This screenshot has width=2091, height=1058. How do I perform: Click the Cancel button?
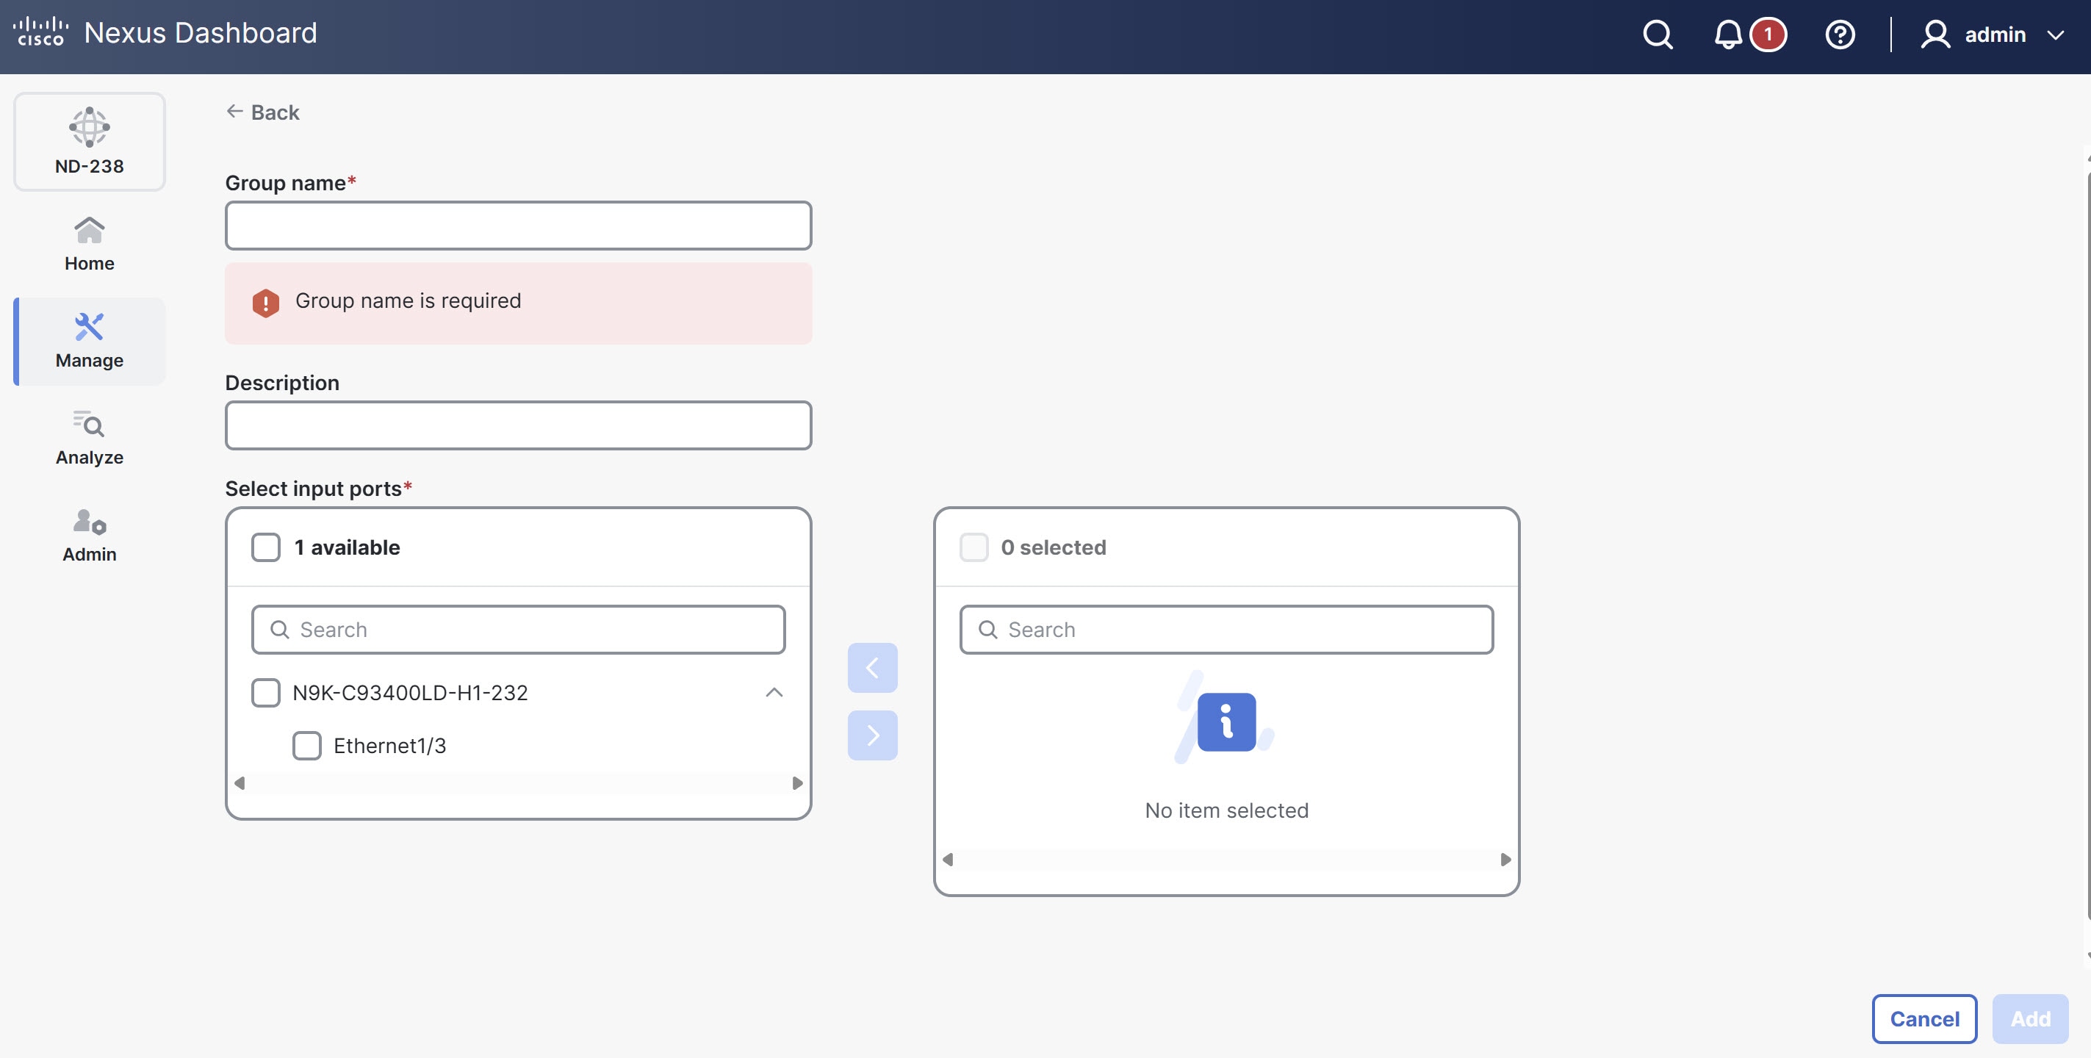coord(1923,1018)
